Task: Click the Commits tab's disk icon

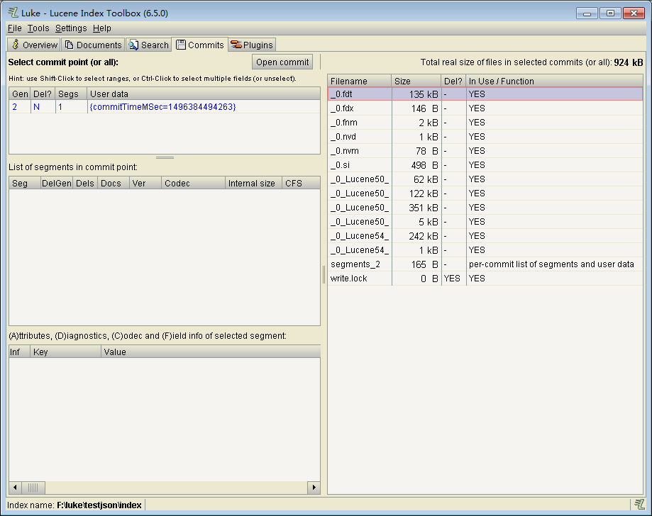Action: (x=181, y=45)
